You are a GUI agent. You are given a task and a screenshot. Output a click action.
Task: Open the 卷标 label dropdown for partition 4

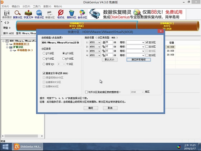[135, 55]
